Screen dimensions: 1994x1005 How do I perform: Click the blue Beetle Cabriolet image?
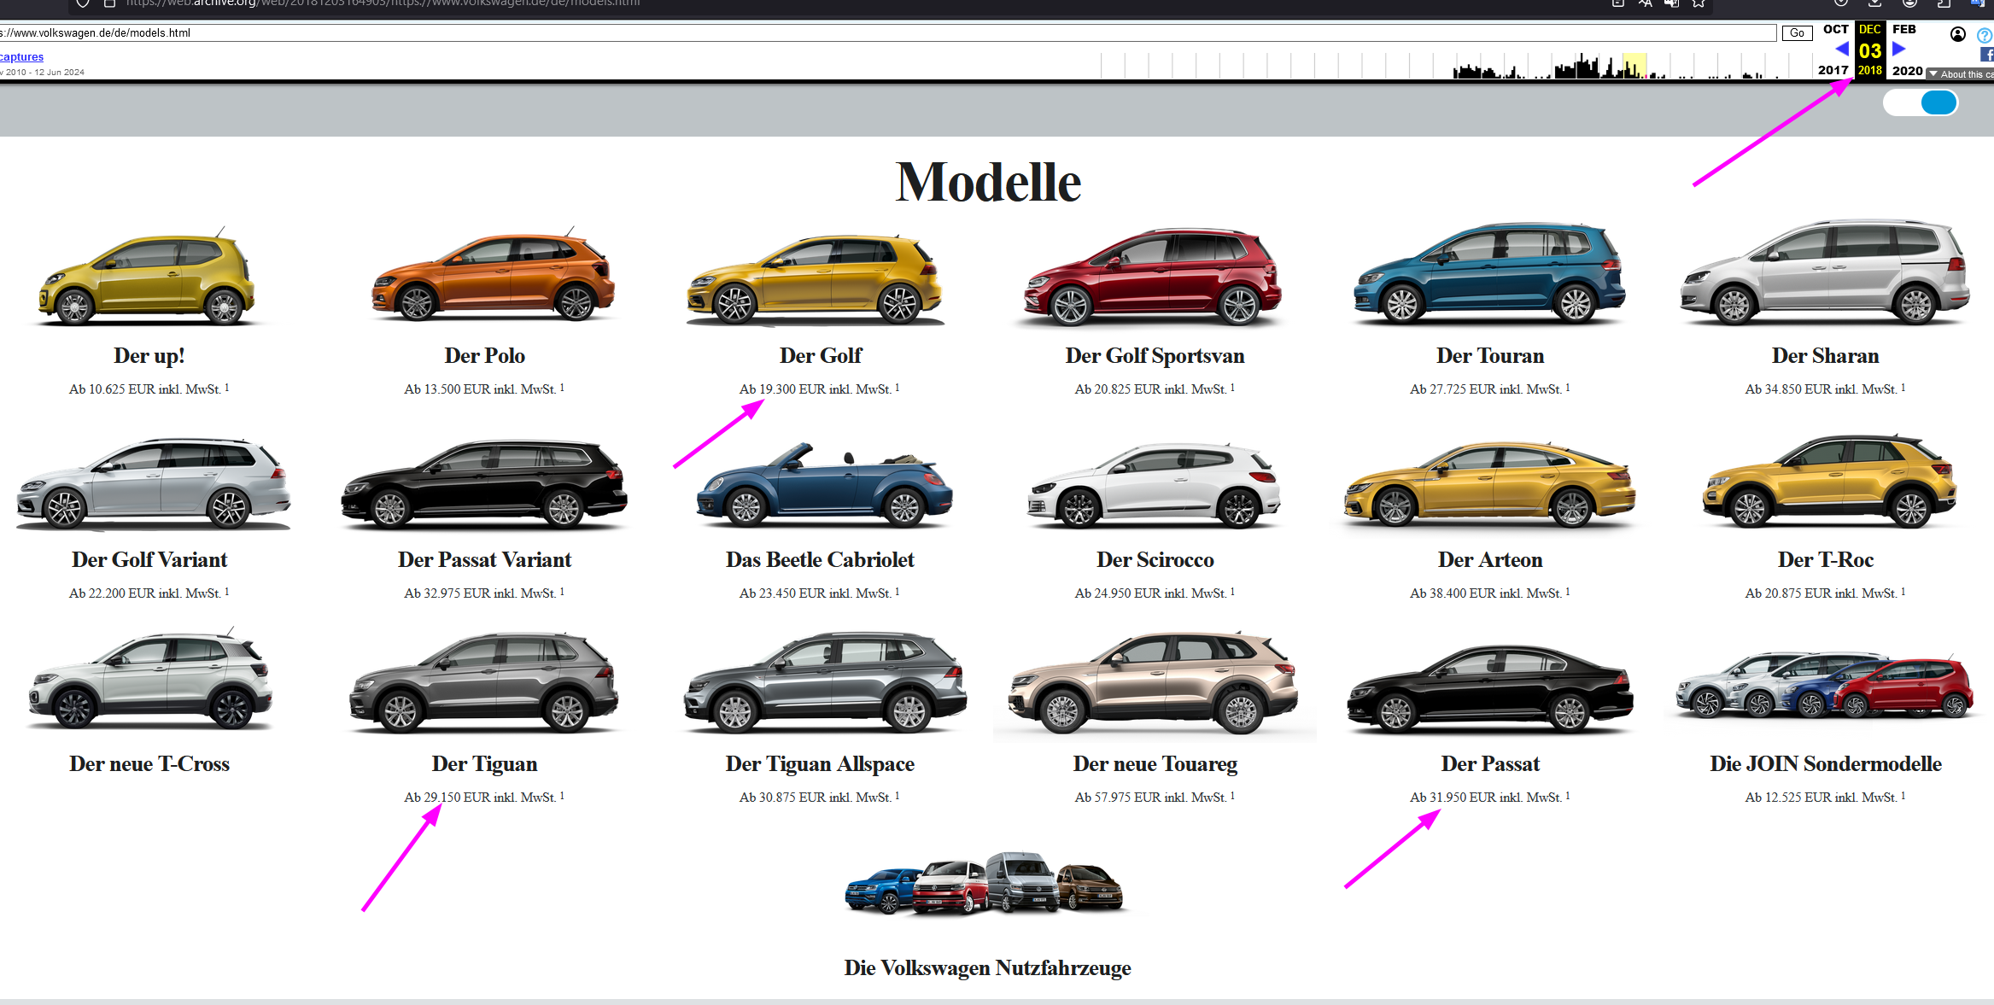coord(823,484)
